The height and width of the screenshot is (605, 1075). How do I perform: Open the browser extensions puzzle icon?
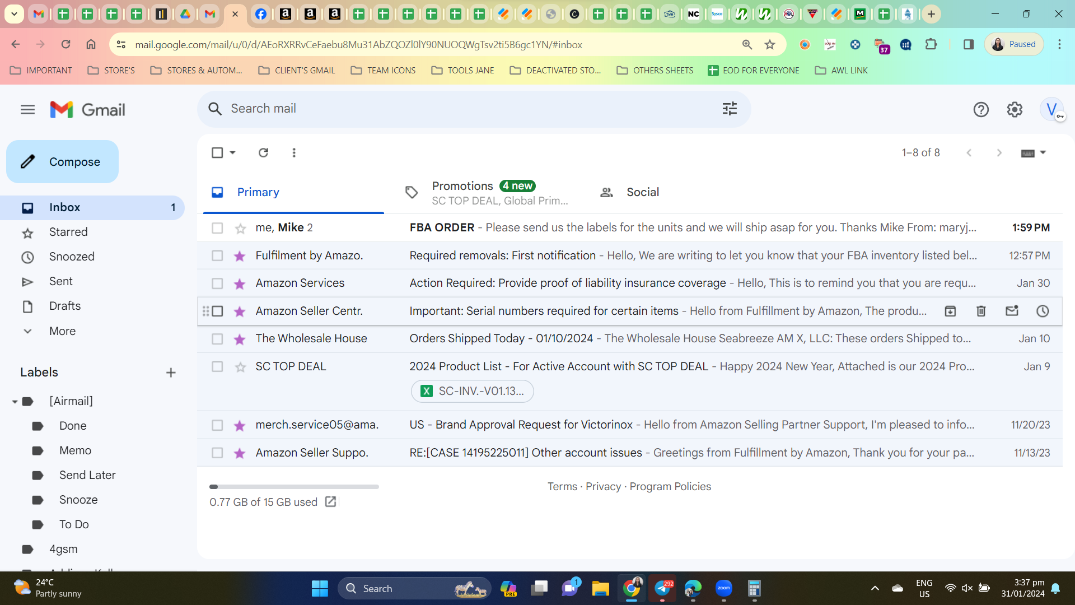[x=931, y=44]
